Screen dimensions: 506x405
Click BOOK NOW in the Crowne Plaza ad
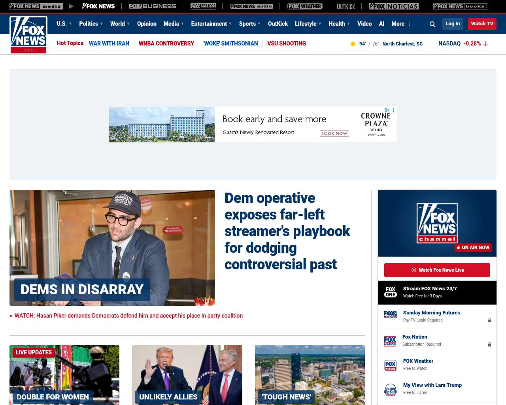point(334,133)
